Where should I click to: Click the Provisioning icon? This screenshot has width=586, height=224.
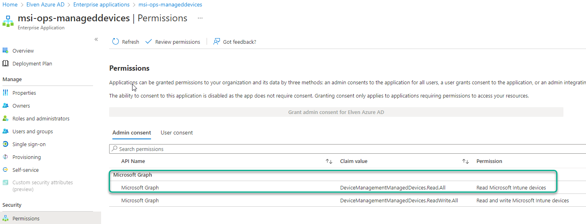pyautogui.click(x=5, y=157)
